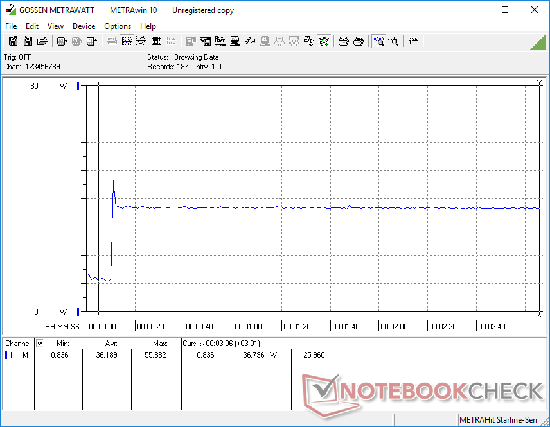This screenshot has height=427, width=550.
Task: Open the clock timer scheduling icon
Action: pos(309,41)
